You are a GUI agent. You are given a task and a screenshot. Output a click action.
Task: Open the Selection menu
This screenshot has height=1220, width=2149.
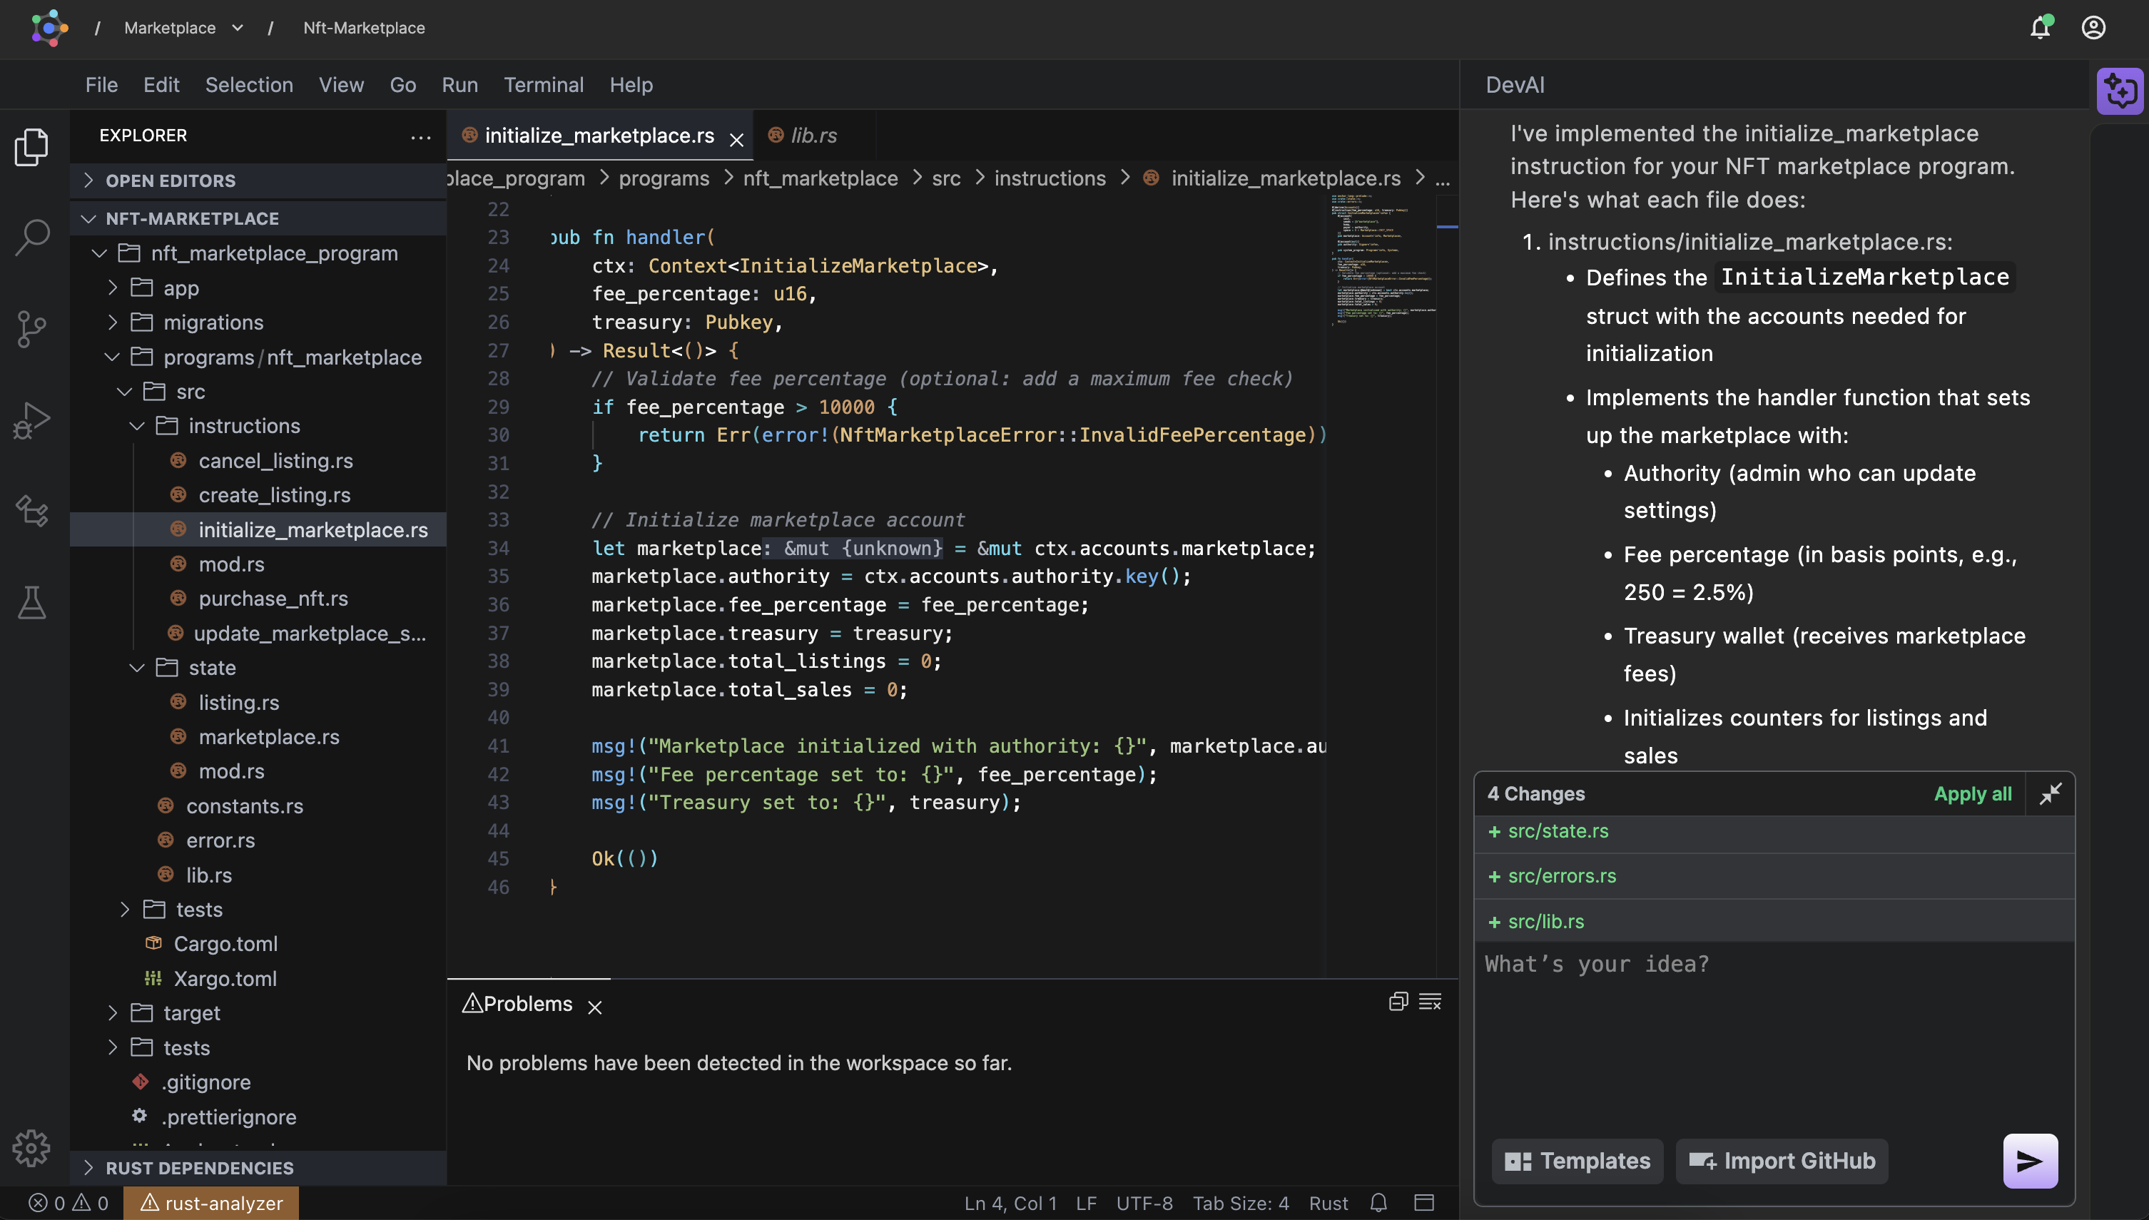[249, 85]
